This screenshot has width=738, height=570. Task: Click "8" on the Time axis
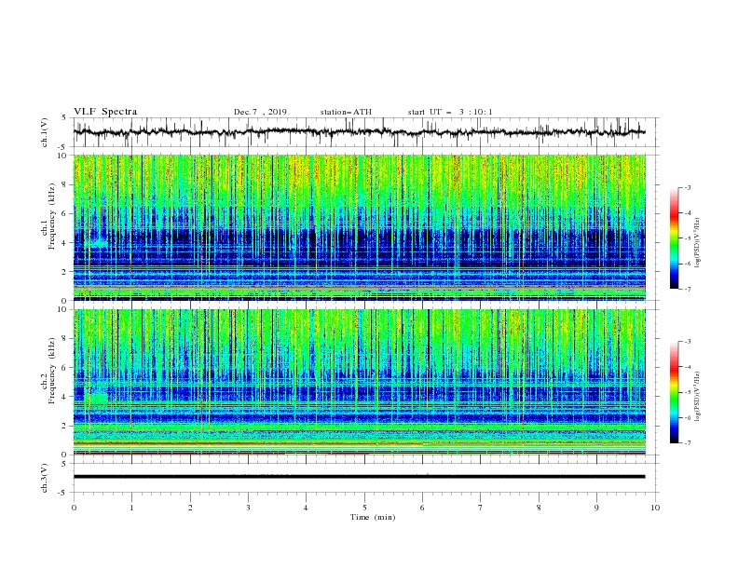tap(539, 508)
